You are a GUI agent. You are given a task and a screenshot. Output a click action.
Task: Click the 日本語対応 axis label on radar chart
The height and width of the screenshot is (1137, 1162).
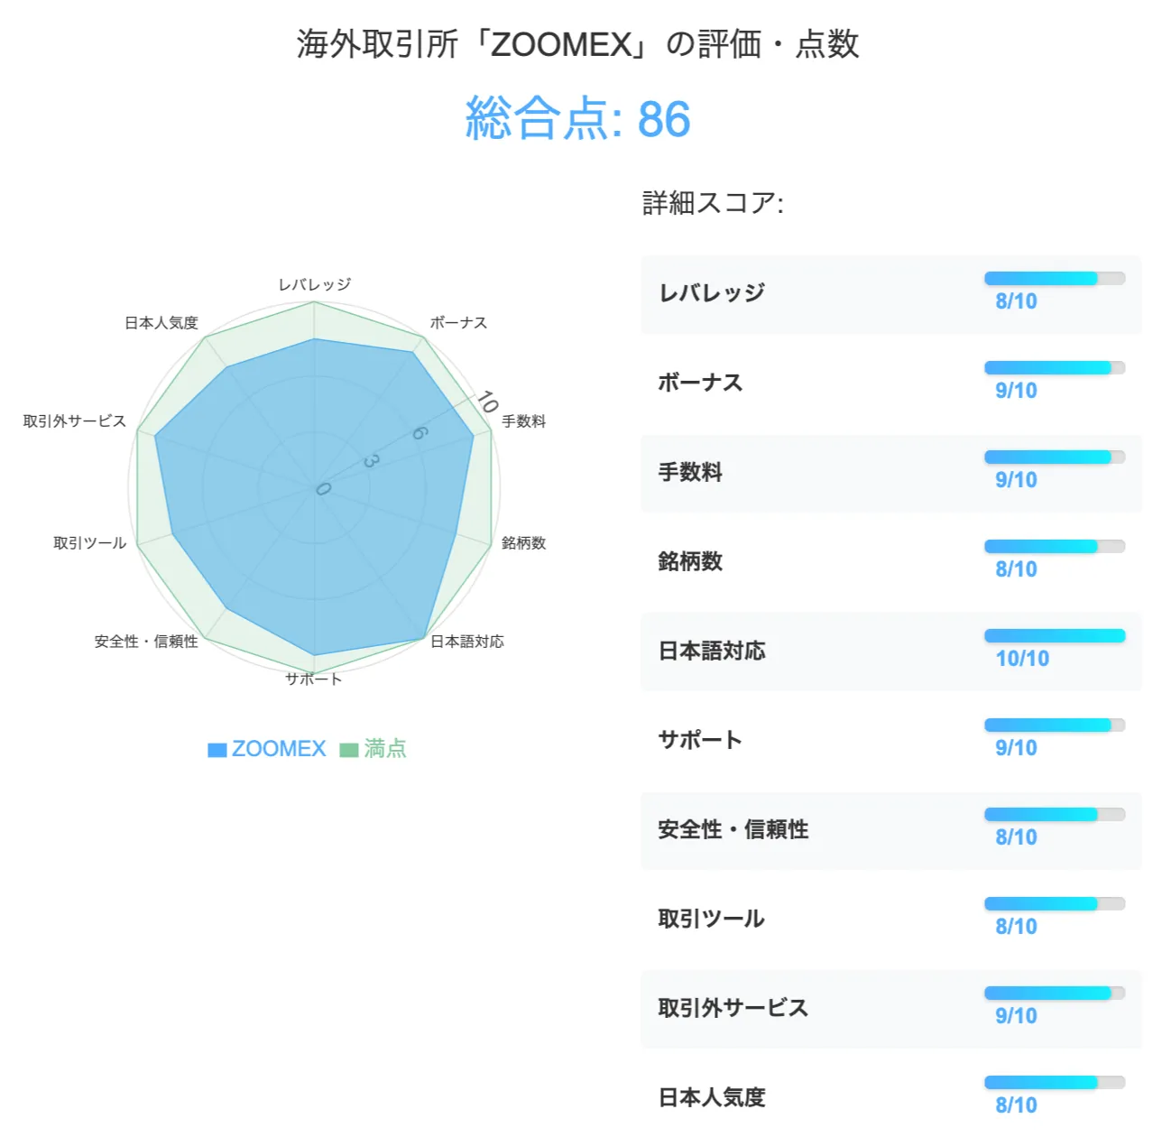point(467,642)
